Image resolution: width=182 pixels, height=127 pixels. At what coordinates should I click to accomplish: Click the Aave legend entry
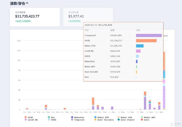142,120
